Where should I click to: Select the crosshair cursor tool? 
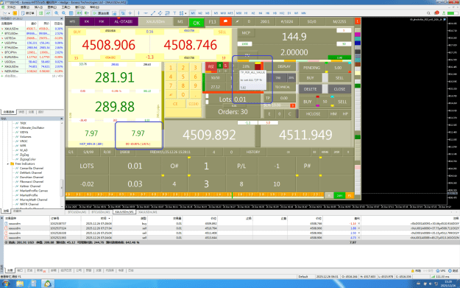click(130, 13)
